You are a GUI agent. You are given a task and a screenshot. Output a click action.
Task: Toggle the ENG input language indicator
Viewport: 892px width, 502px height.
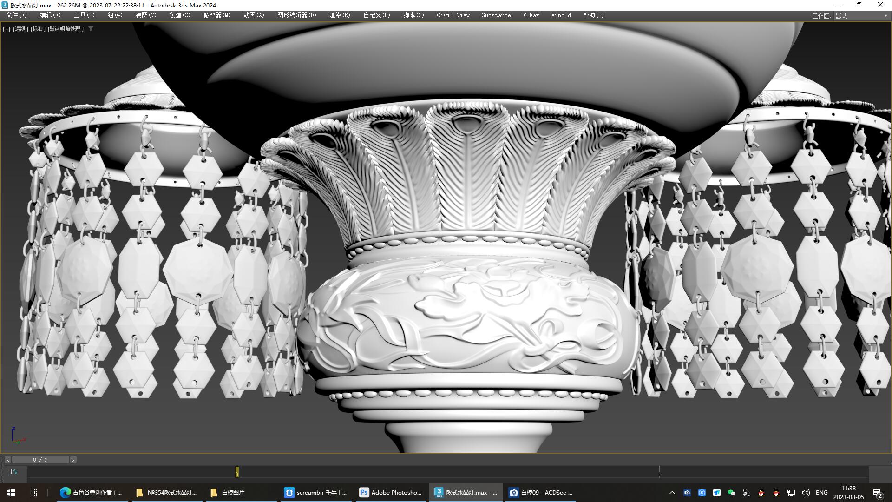(x=822, y=492)
